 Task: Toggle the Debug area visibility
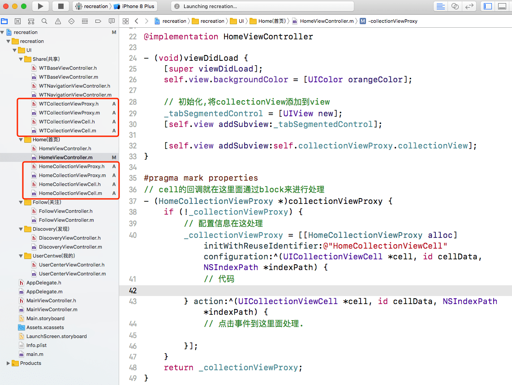(503, 6)
